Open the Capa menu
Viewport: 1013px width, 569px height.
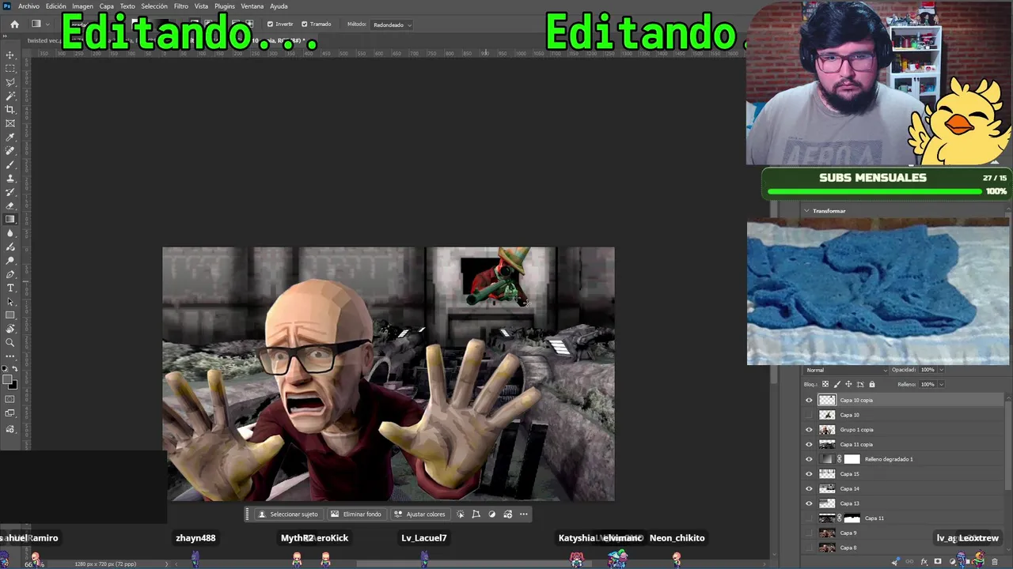click(x=106, y=6)
